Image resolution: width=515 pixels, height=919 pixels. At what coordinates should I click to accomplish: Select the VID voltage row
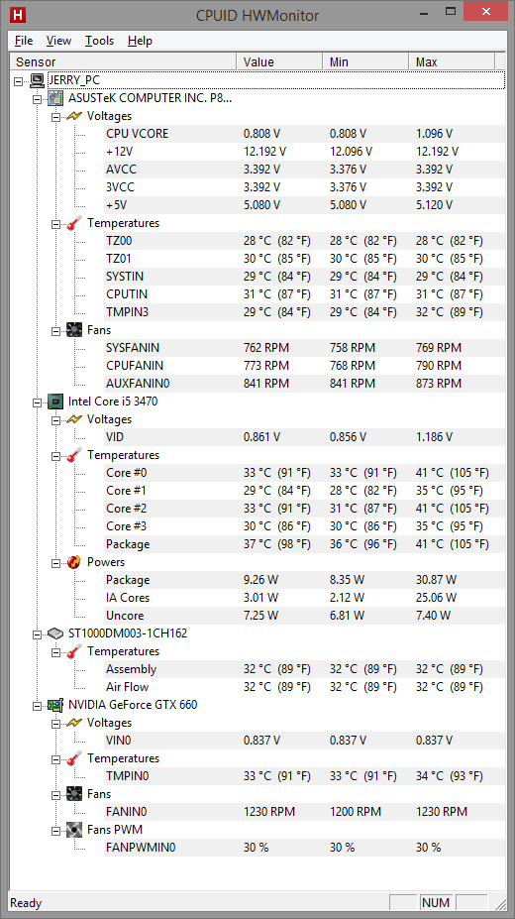pyautogui.click(x=304, y=437)
